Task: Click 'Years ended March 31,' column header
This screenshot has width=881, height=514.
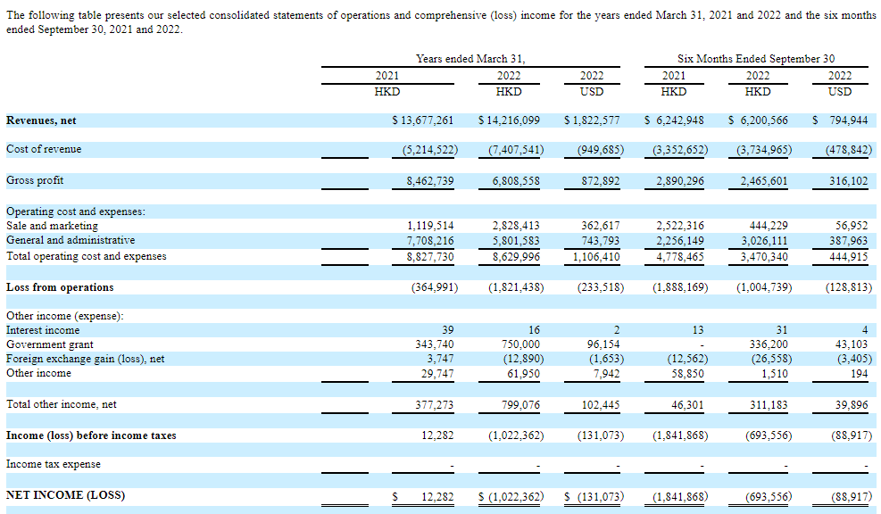Action: [470, 58]
